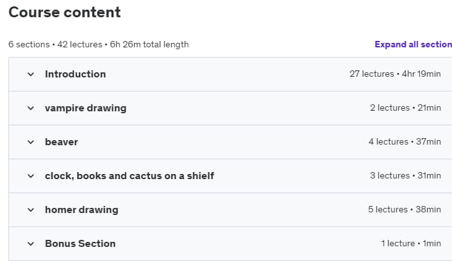Toggle the chevron arrow beside beaver

pyautogui.click(x=31, y=142)
